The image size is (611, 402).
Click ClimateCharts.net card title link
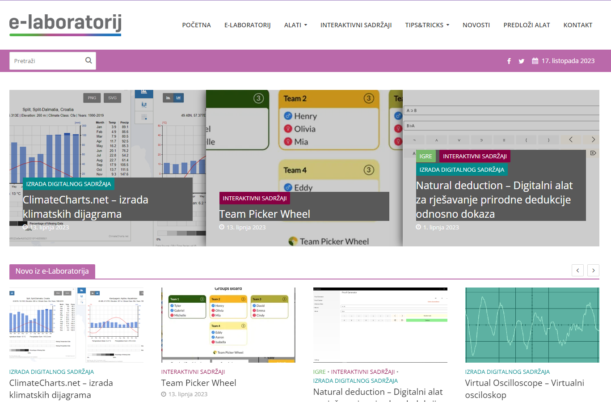[61, 389]
